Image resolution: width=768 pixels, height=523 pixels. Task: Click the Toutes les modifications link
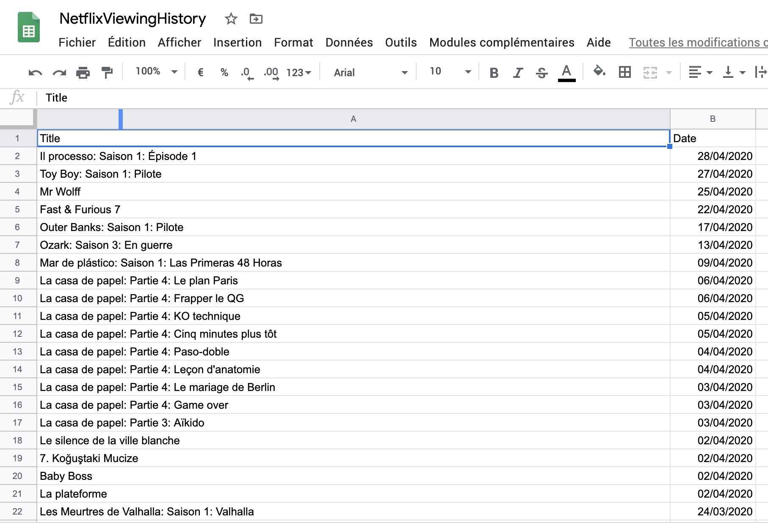(x=698, y=43)
